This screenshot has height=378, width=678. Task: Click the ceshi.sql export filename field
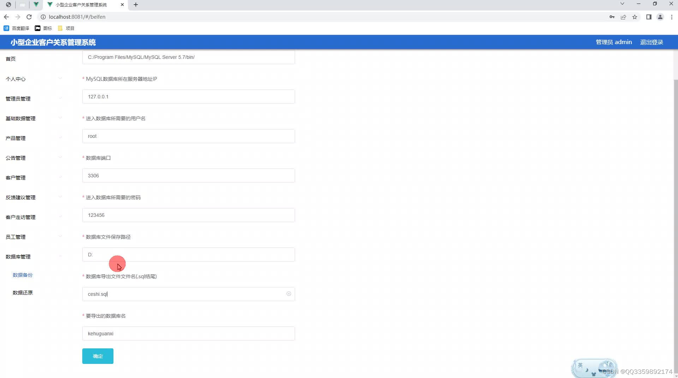pyautogui.click(x=189, y=294)
